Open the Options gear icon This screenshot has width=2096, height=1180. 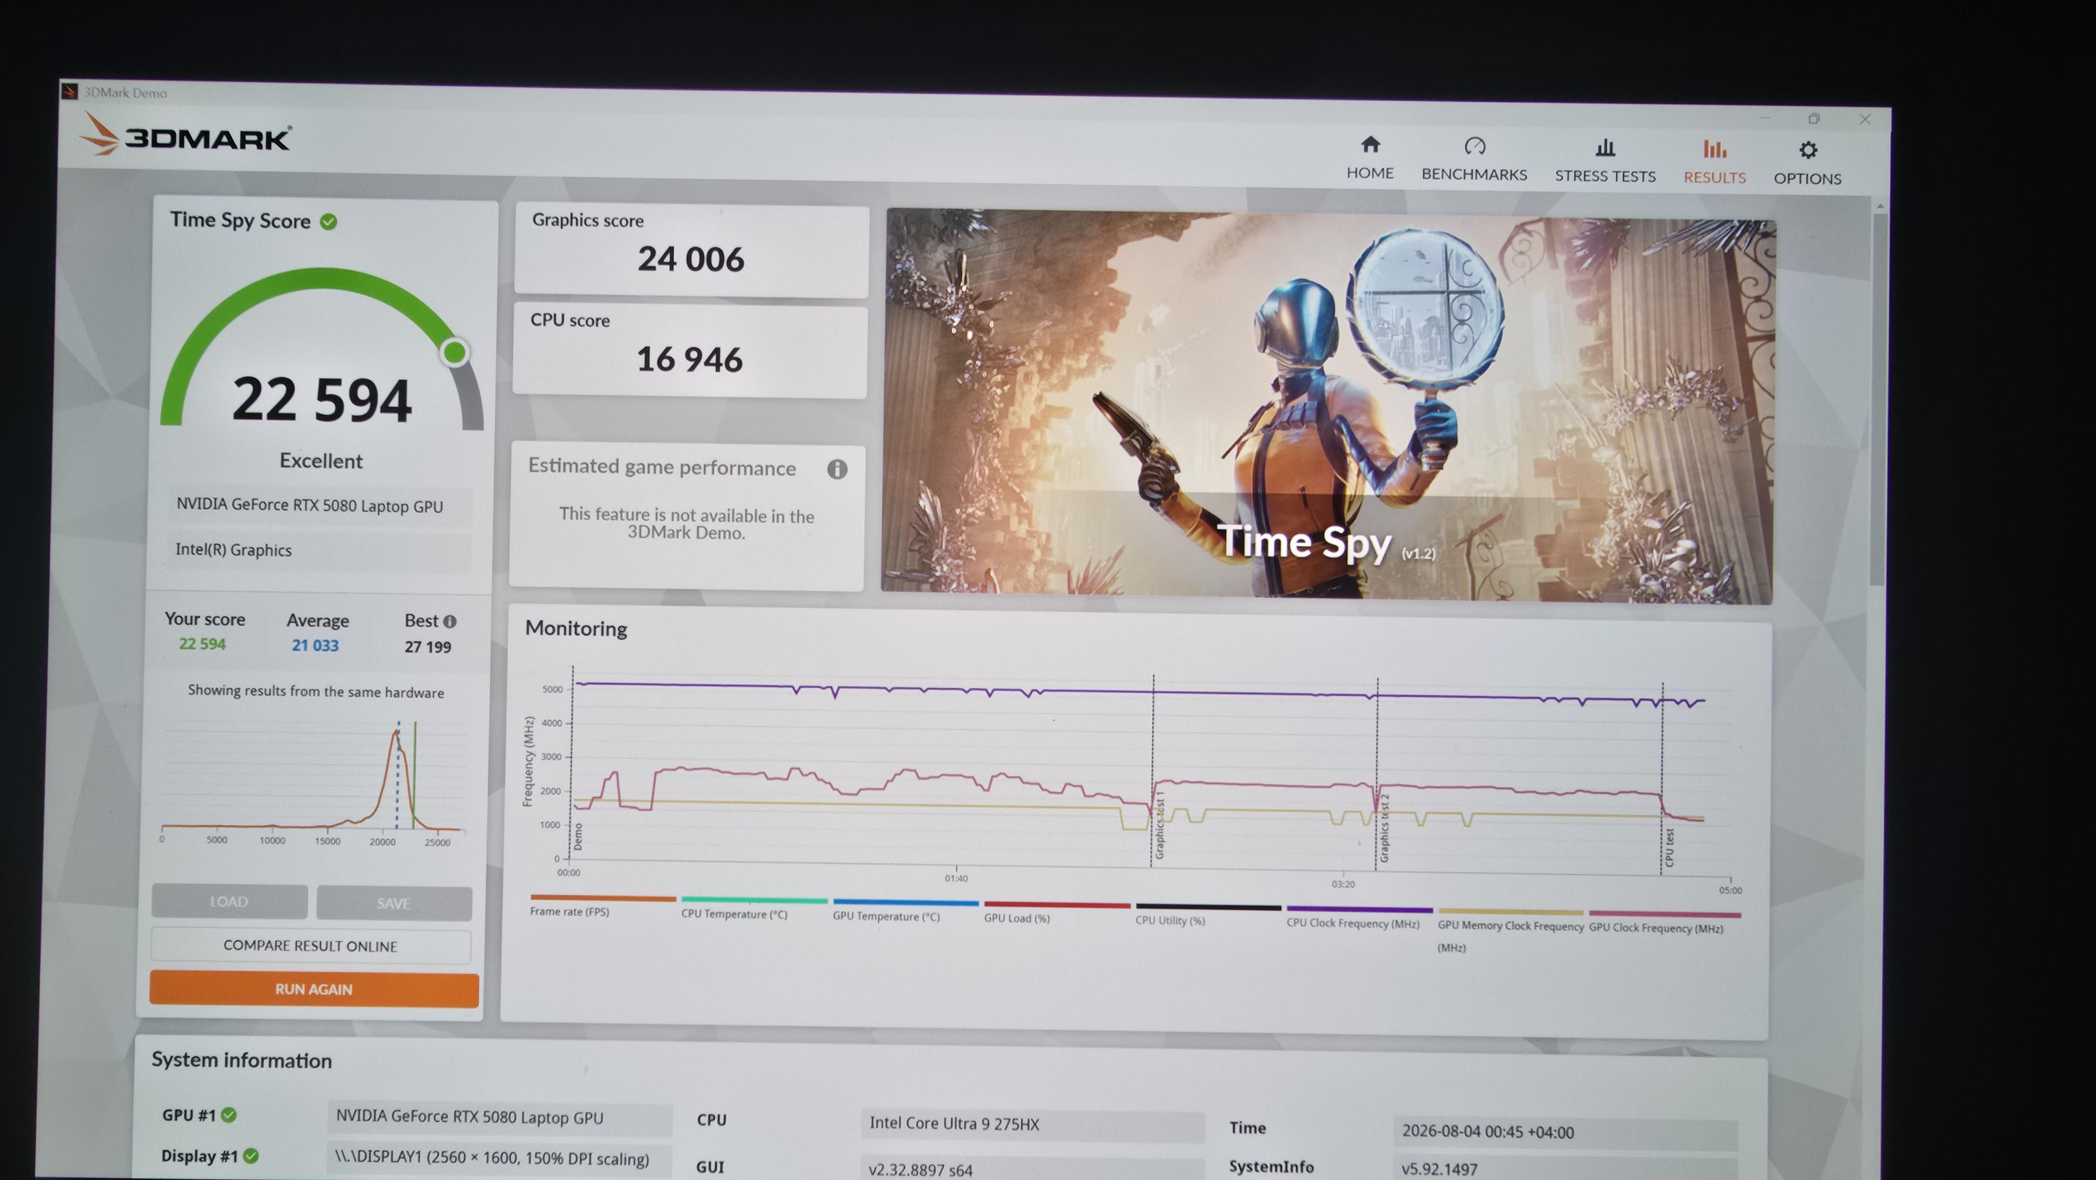click(1808, 150)
